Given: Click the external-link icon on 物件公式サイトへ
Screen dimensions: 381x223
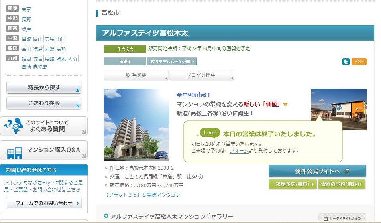Looking at the screenshot, I should [x=347, y=171].
